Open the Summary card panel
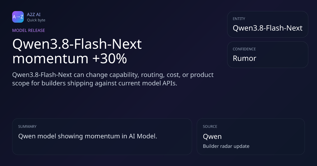Image resolution: width=317 pixels, height=166 pixels. tap(102, 136)
